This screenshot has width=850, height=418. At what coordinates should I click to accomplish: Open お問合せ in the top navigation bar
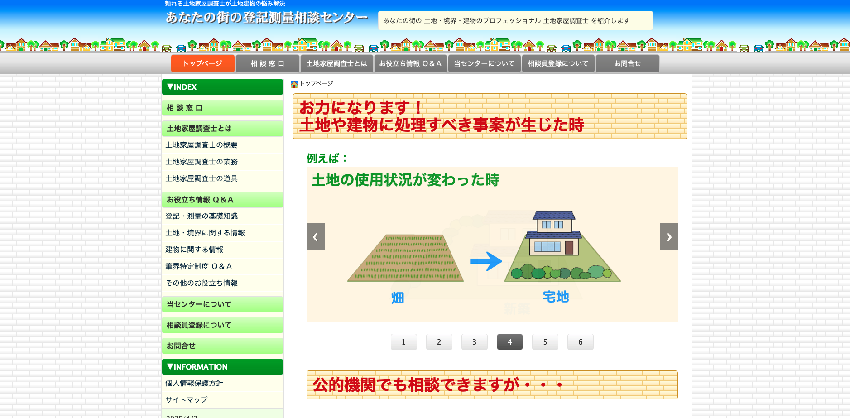coord(627,63)
